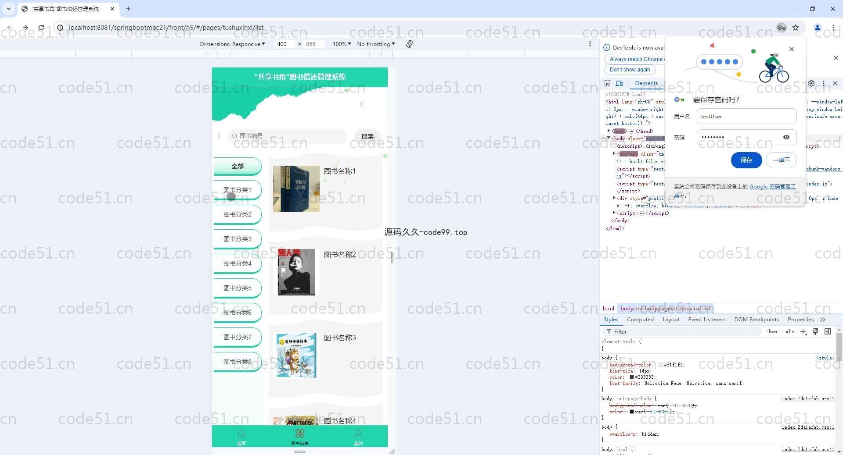Click the body.uni-body breadcrumb item
Image resolution: width=843 pixels, height=455 pixels.
[x=665, y=308]
